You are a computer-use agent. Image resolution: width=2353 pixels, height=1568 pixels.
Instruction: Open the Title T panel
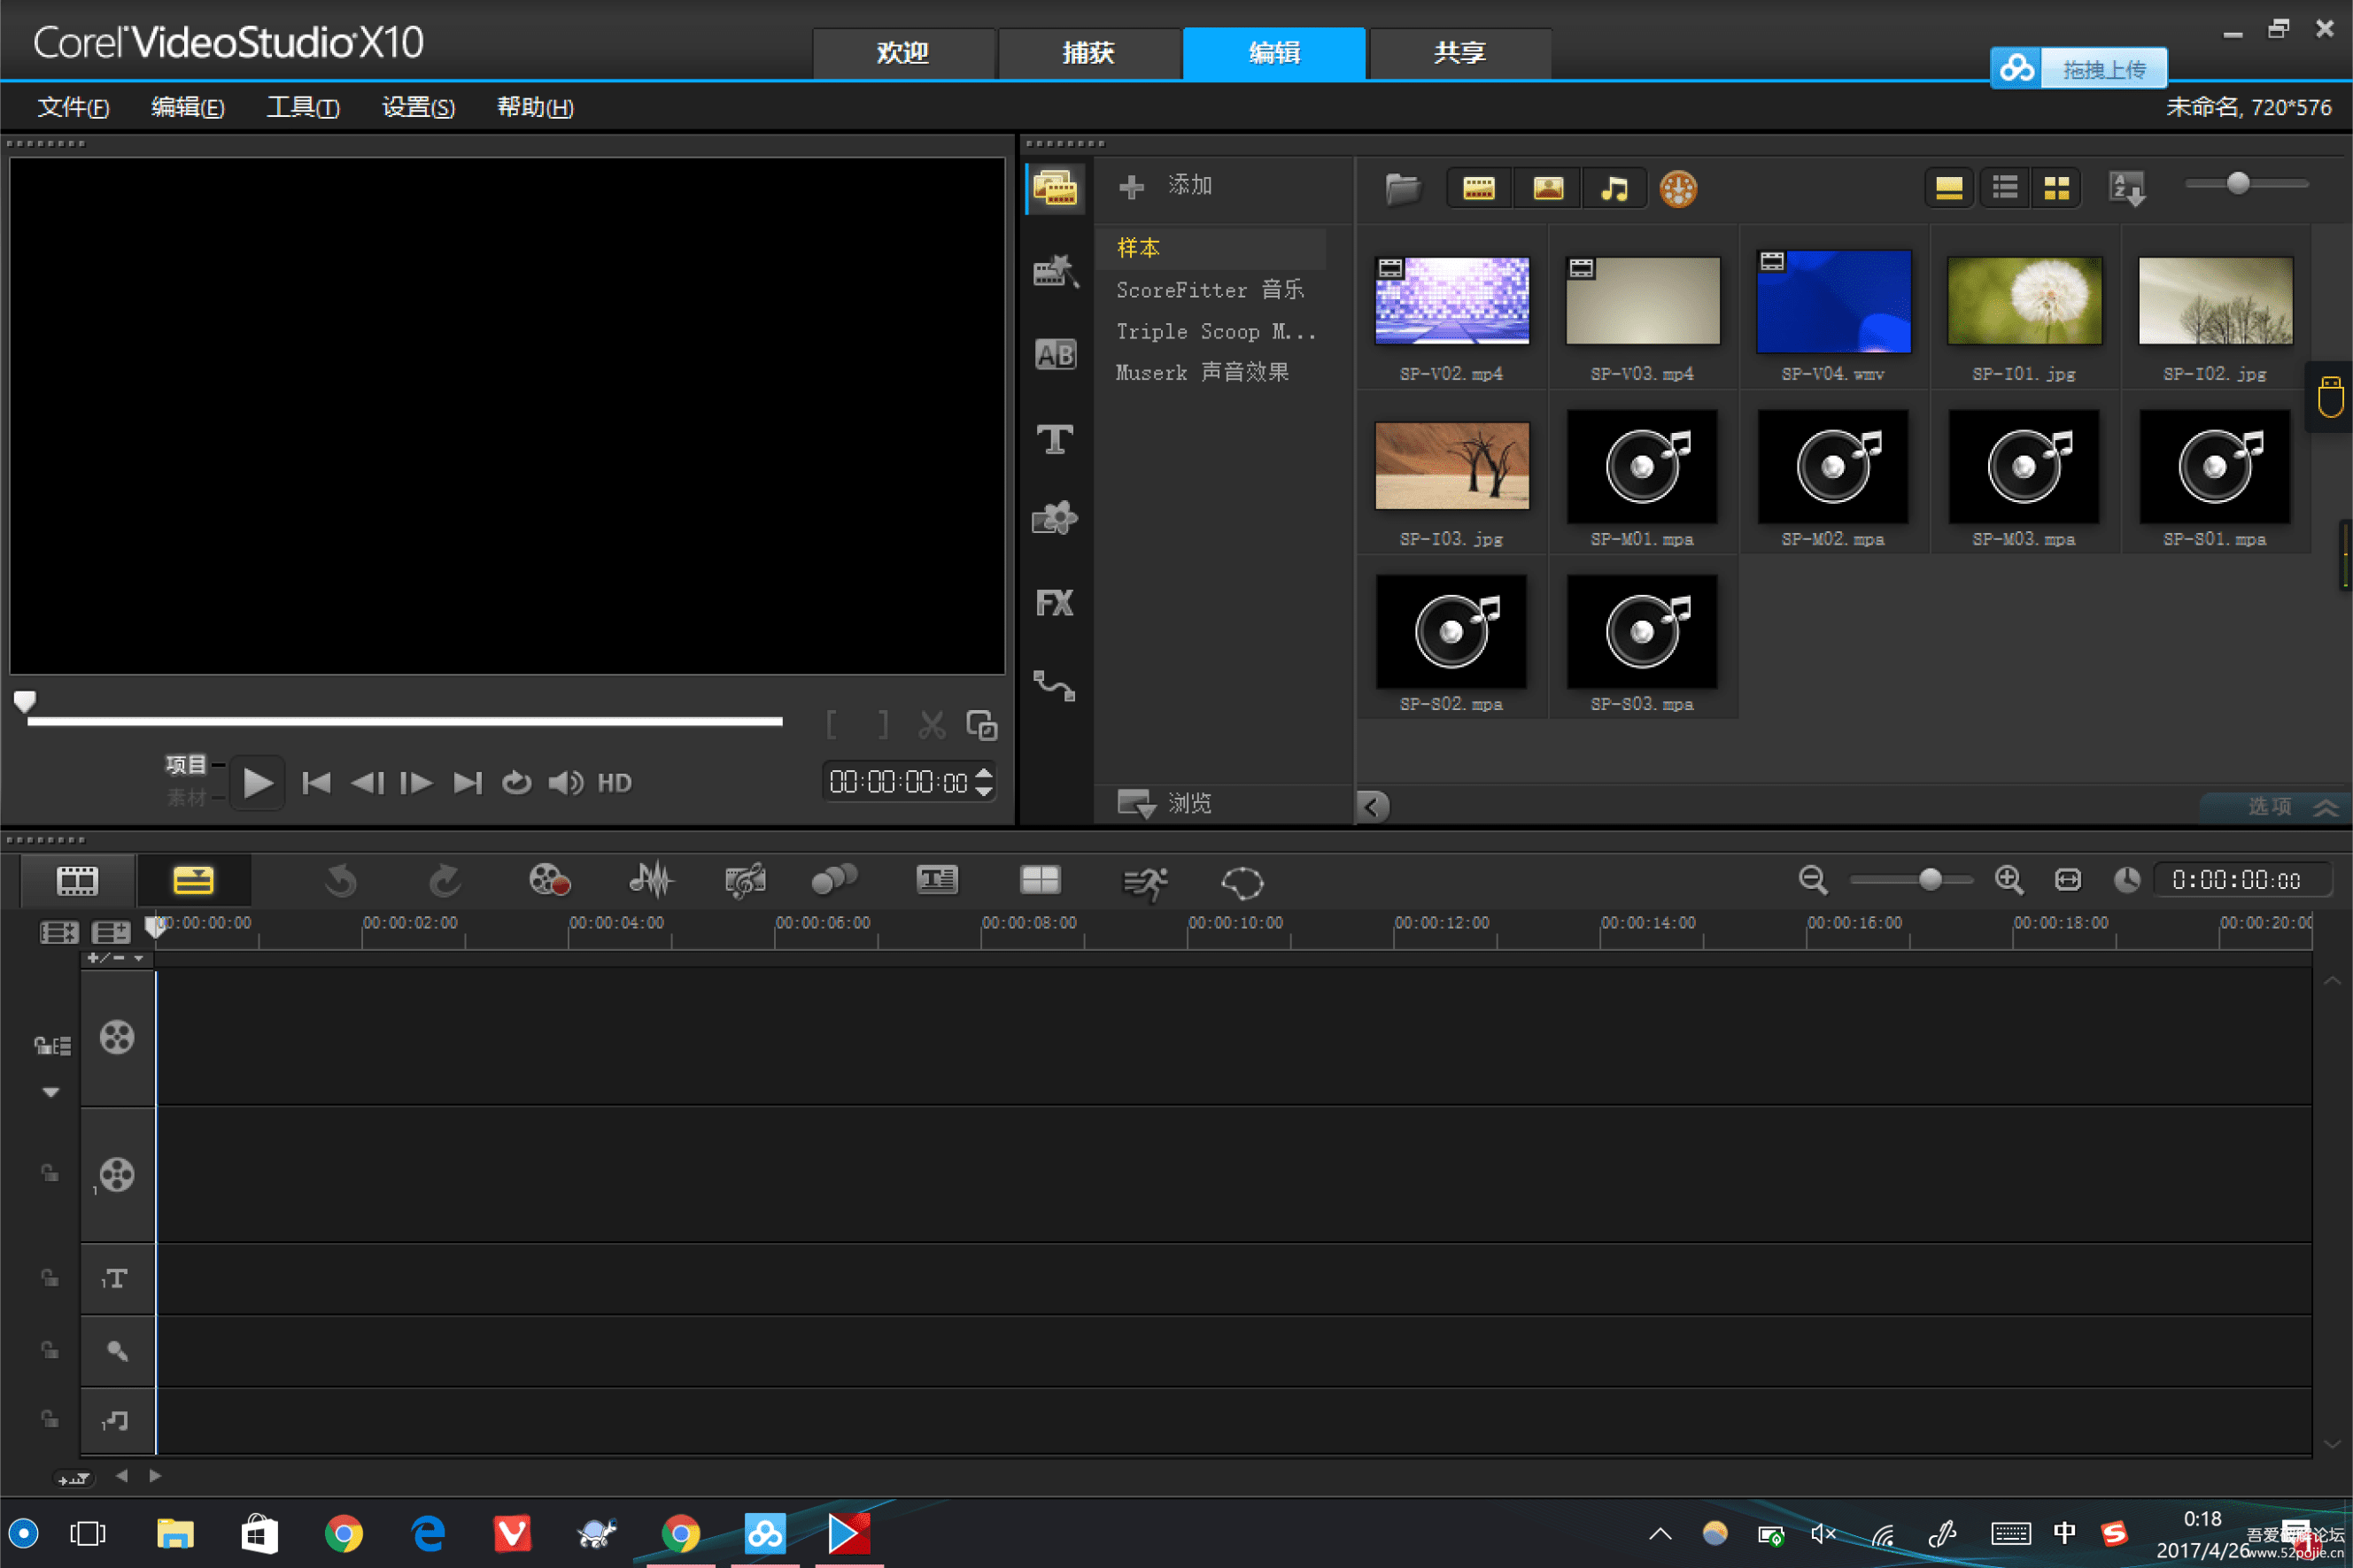point(1055,438)
